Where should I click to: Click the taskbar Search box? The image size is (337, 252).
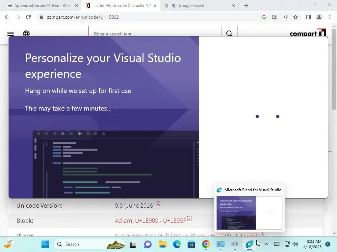click(89, 244)
